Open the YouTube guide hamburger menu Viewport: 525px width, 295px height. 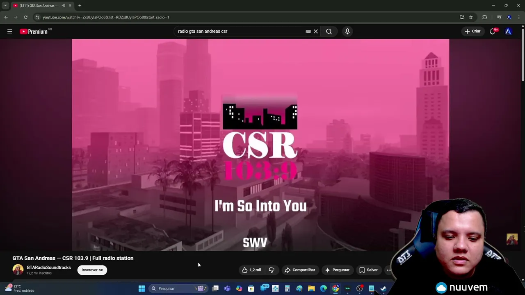coord(10,31)
